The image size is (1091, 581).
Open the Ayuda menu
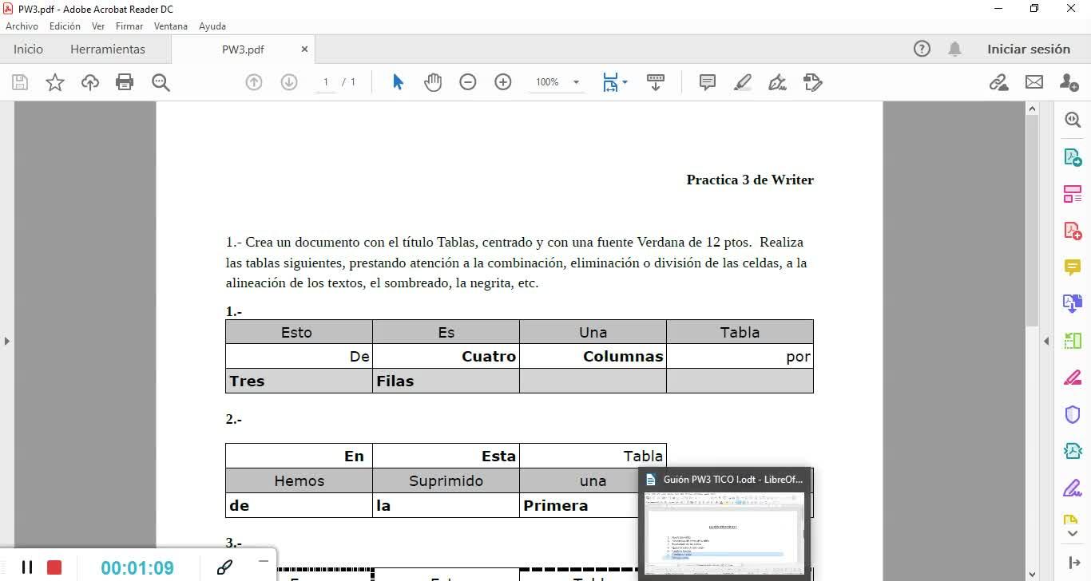click(x=212, y=26)
